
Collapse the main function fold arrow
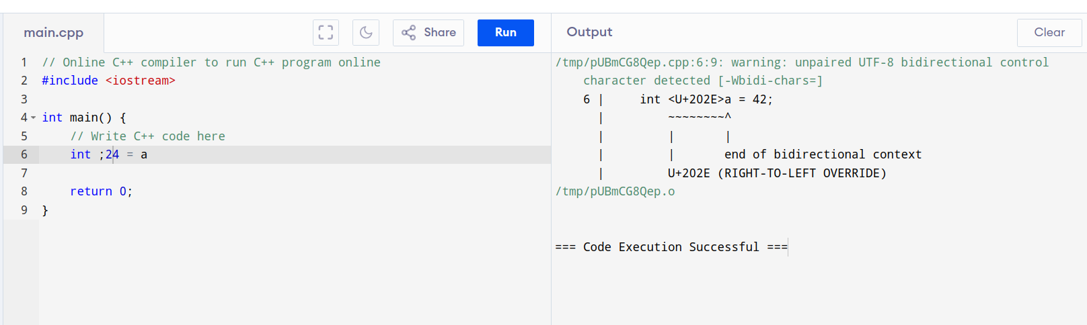[34, 118]
